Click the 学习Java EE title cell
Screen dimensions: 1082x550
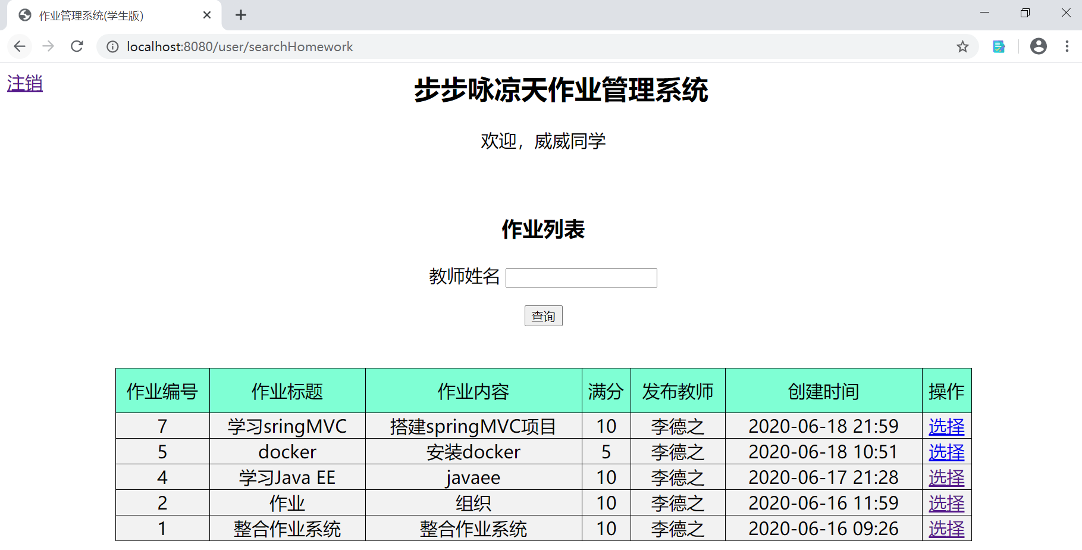pos(287,477)
